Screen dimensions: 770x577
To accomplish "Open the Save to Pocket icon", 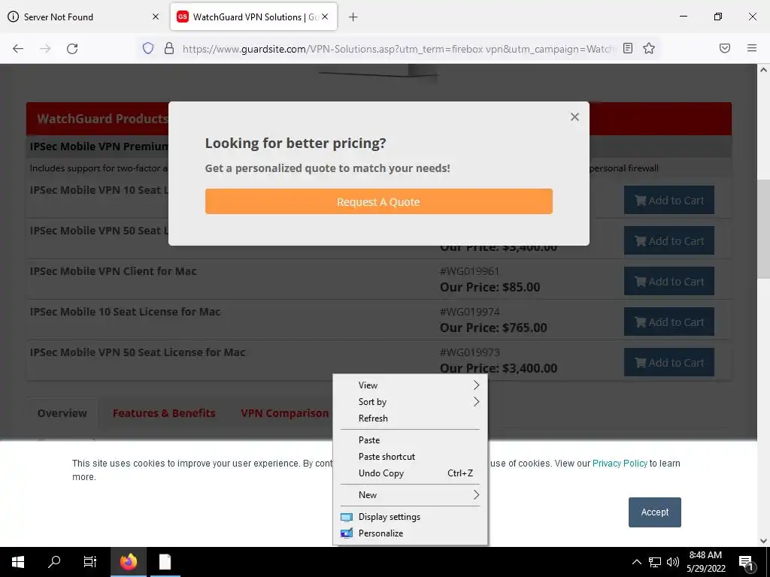I will [x=725, y=48].
